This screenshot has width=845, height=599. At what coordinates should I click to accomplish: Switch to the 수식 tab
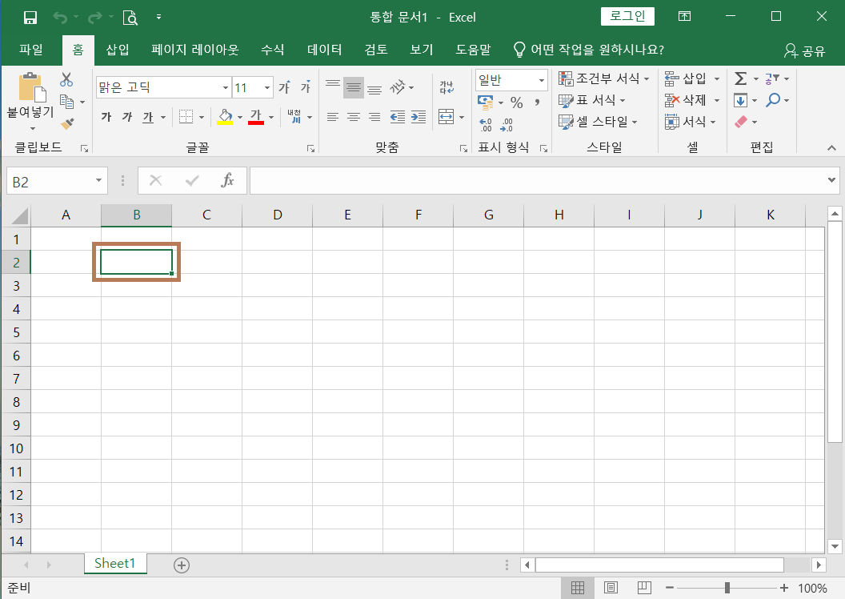(272, 50)
